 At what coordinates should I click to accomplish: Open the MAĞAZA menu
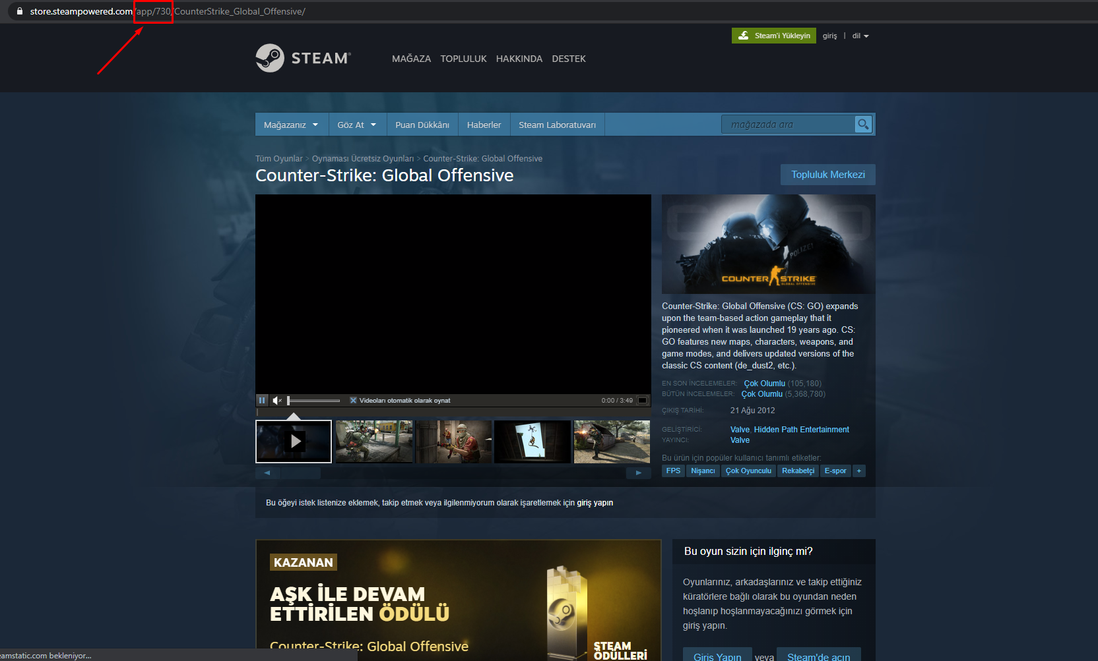[411, 59]
